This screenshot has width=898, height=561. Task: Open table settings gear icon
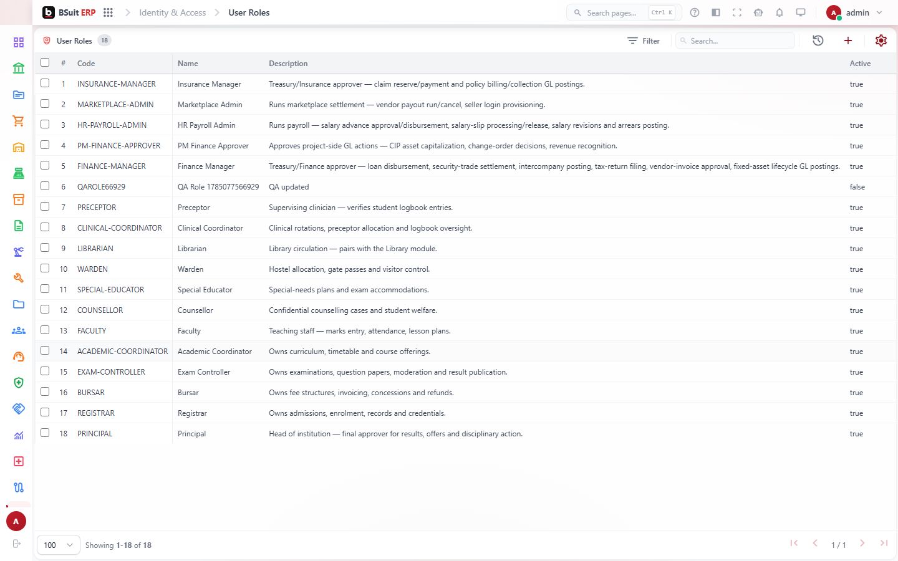point(881,41)
